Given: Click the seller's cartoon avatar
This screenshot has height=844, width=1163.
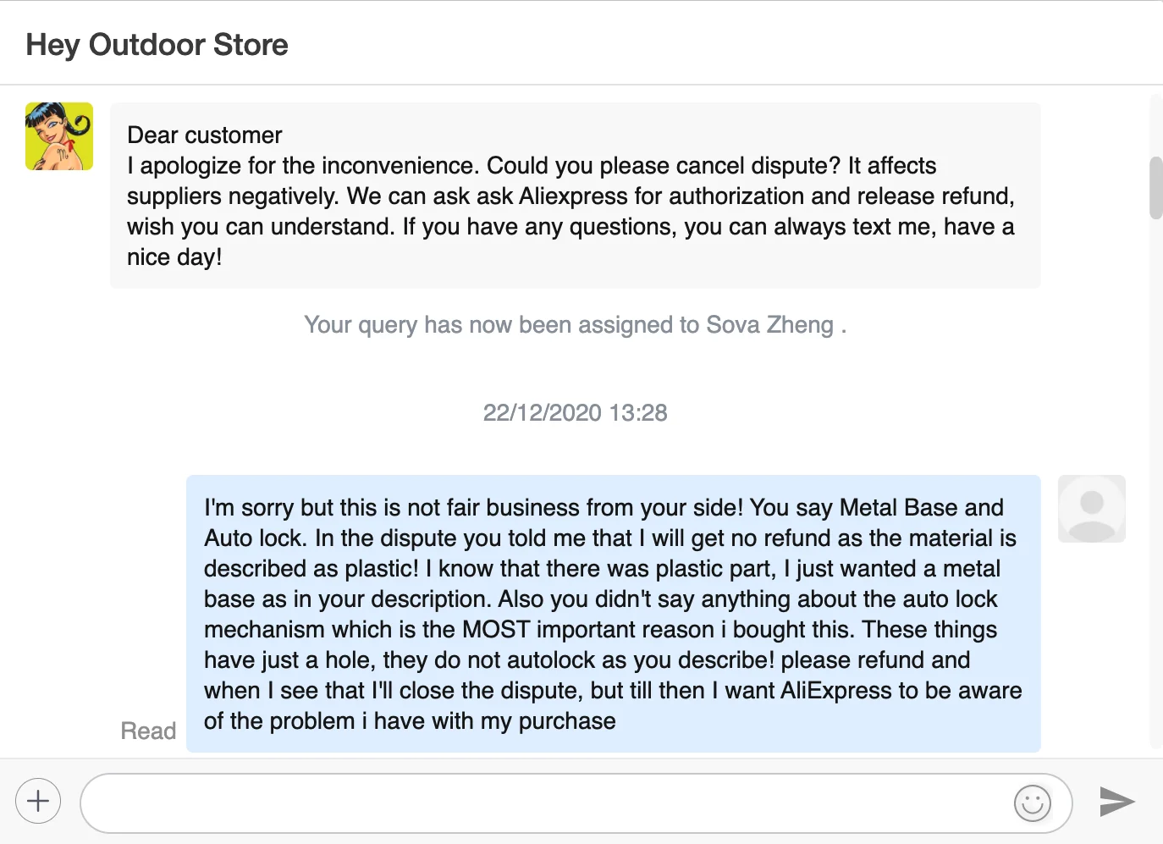Looking at the screenshot, I should [59, 136].
